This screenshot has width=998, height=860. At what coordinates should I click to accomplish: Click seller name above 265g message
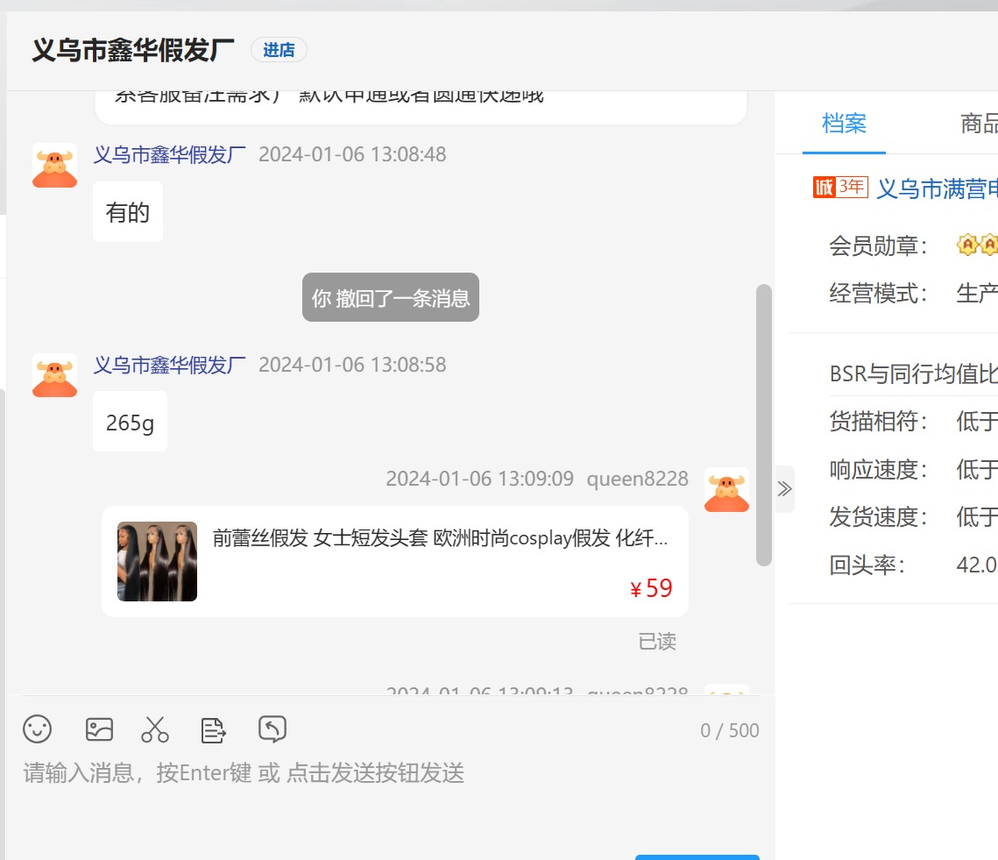coord(170,365)
